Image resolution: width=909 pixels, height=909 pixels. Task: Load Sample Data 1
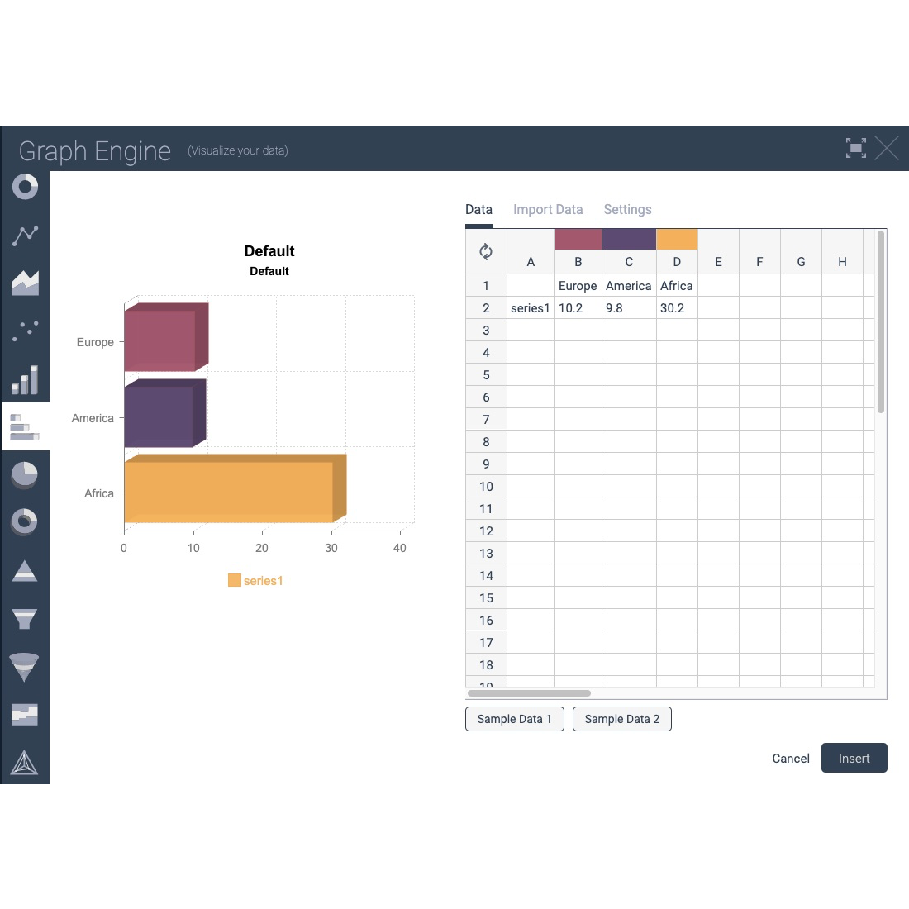click(x=514, y=719)
